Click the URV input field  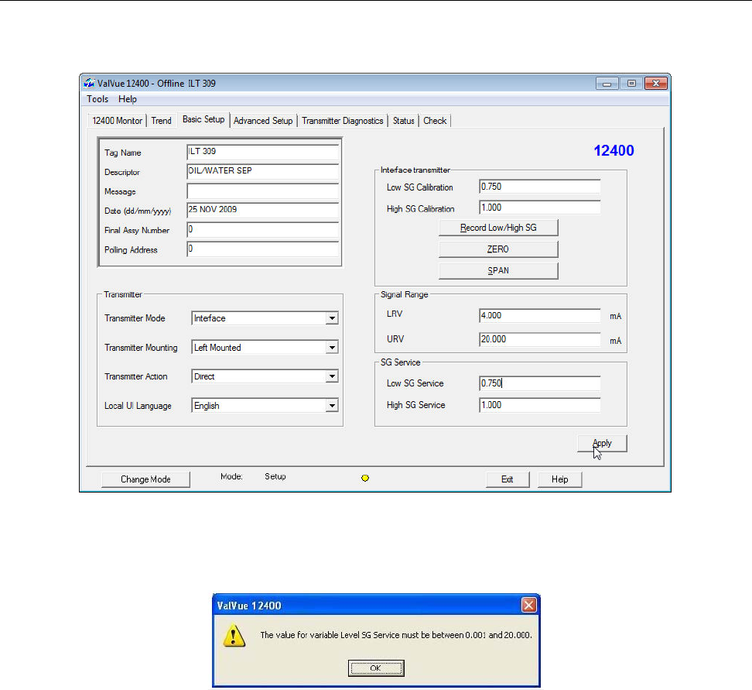coord(539,339)
